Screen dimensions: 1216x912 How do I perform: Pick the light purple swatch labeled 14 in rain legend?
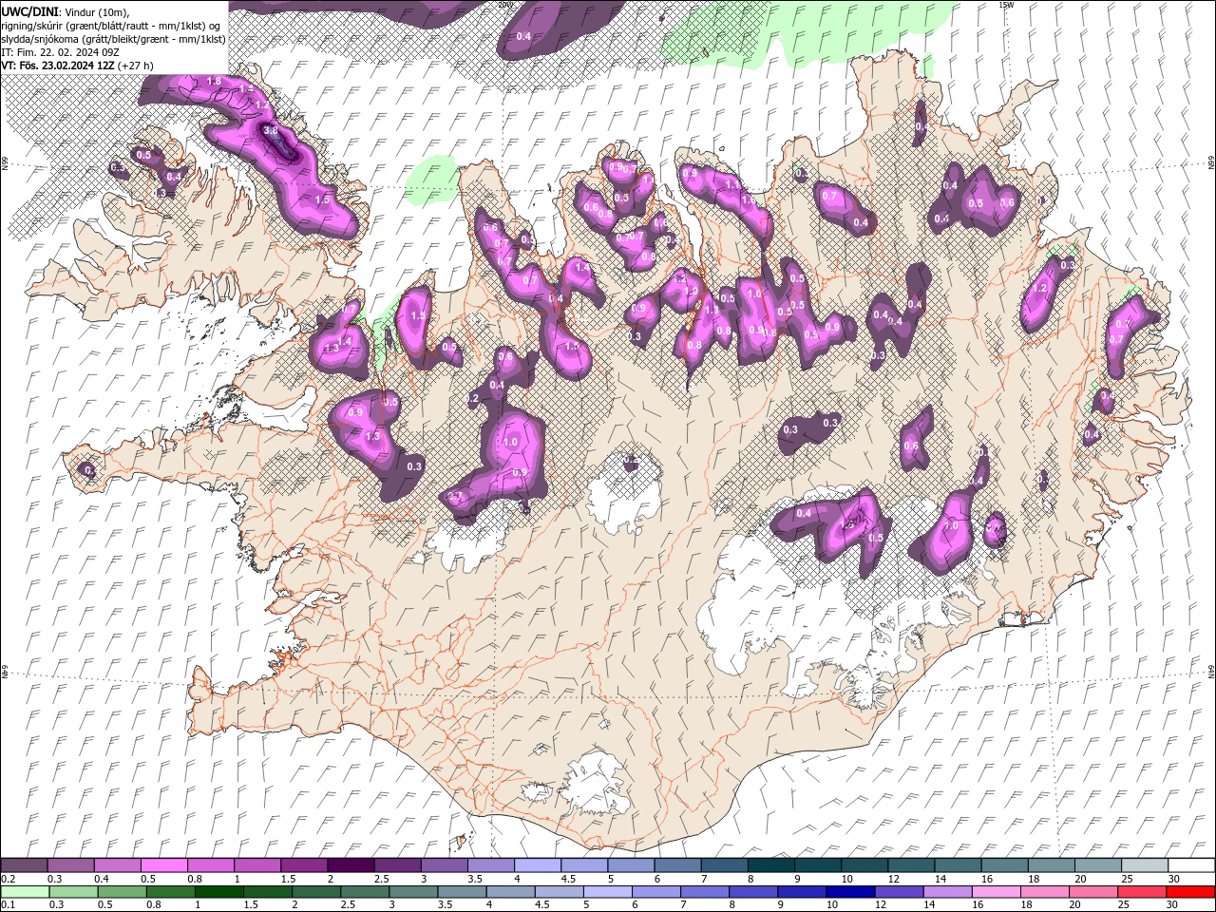(947, 892)
